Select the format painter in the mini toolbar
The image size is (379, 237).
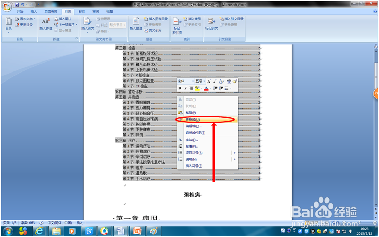(234, 81)
